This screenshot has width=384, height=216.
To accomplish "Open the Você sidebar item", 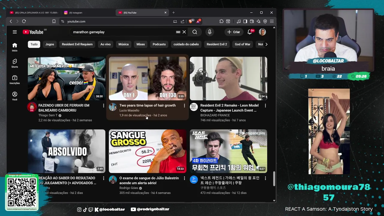I will 15,96.
